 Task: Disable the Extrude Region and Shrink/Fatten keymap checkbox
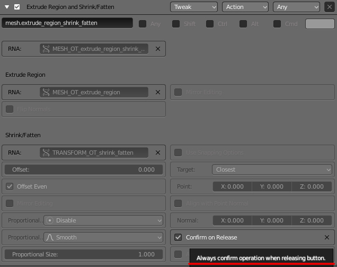coord(17,7)
